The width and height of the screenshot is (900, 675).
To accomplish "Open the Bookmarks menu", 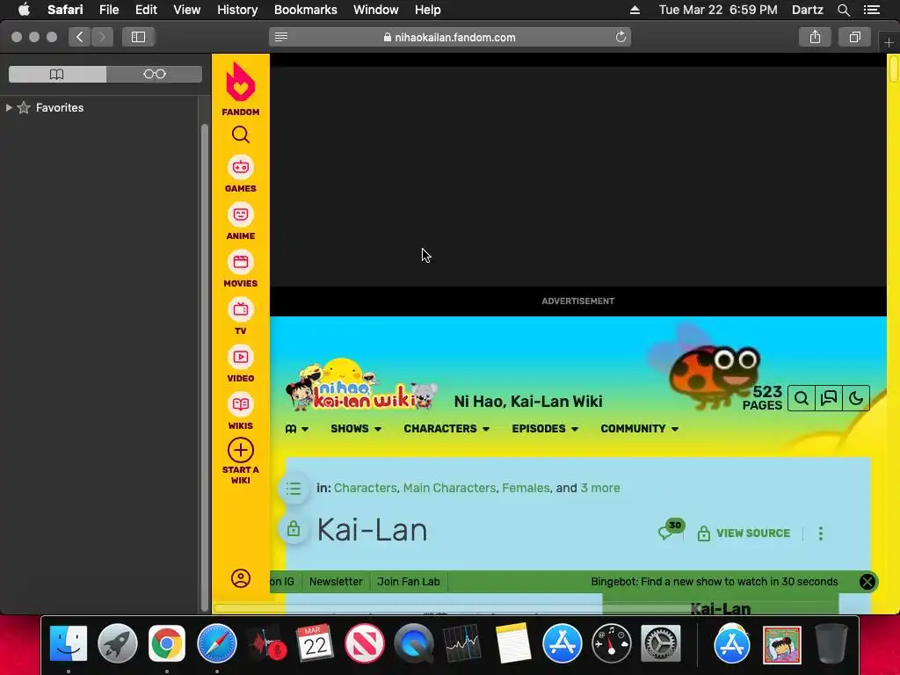I will pos(305,10).
